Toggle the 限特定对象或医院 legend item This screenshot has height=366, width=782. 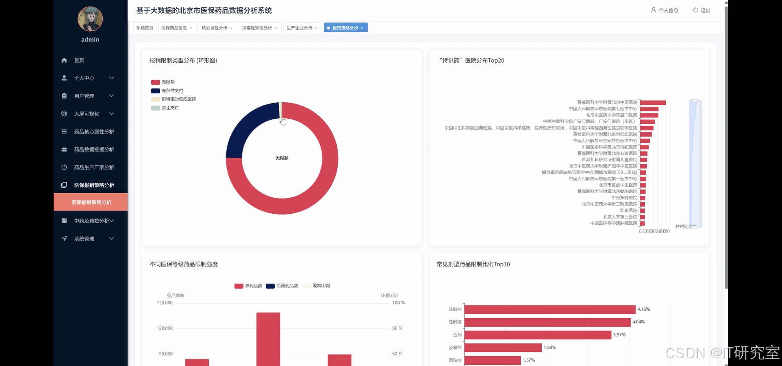174,99
